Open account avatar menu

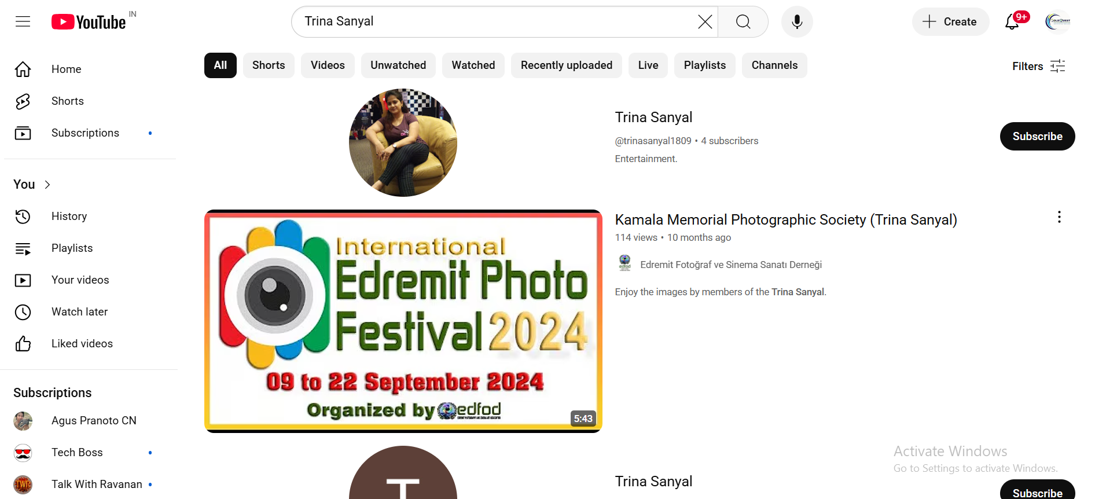coord(1057,22)
